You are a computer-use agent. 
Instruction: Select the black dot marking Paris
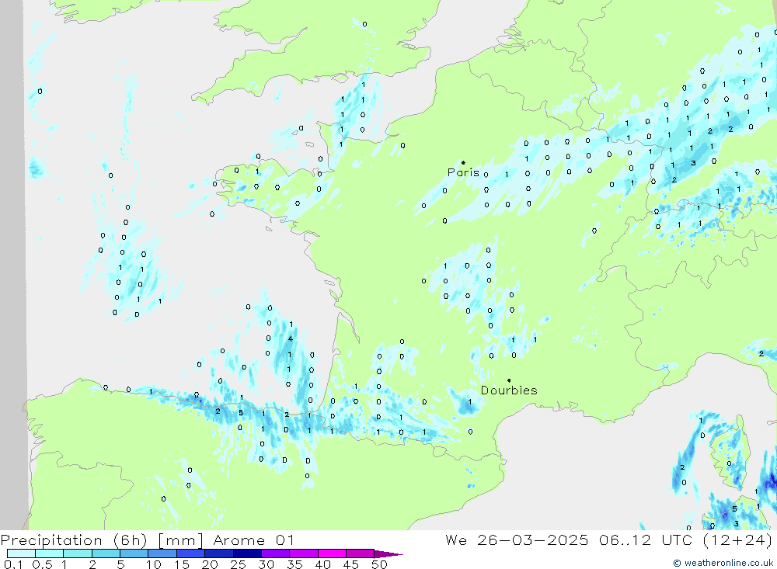point(463,162)
